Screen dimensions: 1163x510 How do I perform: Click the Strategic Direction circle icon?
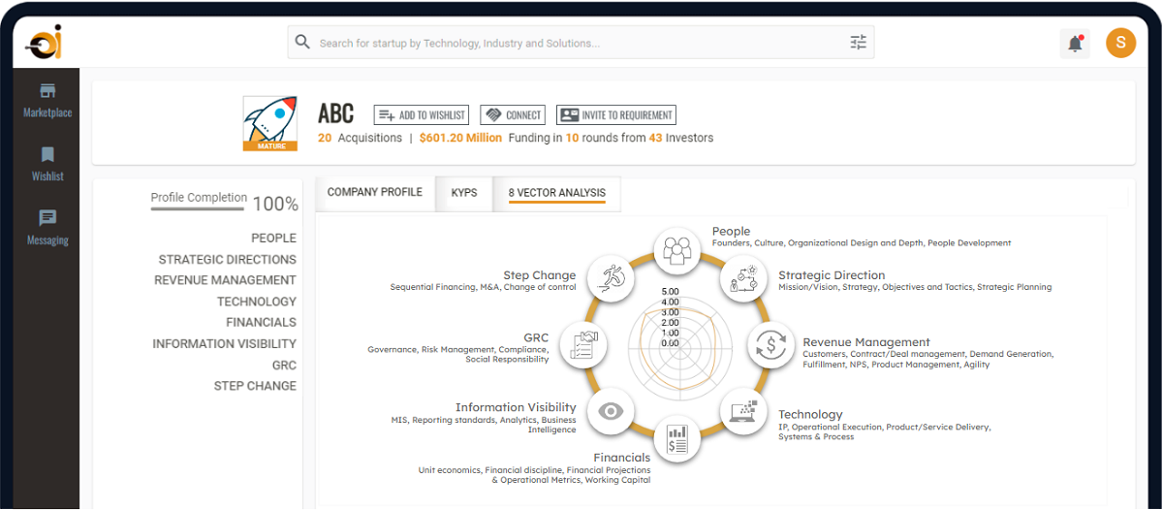coord(742,281)
